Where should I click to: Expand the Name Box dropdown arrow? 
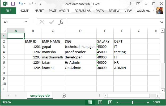[x=26, y=22]
